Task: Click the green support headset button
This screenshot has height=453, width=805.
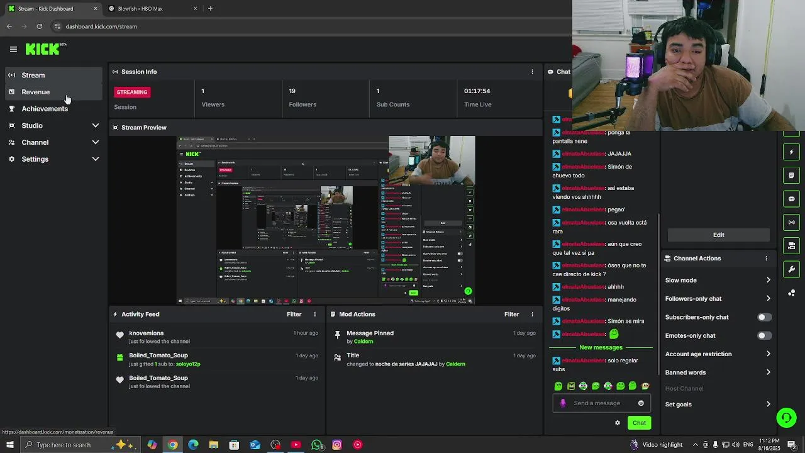Action: tap(786, 418)
